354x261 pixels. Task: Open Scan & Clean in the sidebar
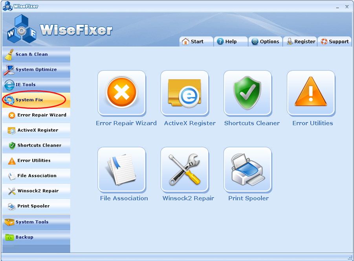point(37,54)
